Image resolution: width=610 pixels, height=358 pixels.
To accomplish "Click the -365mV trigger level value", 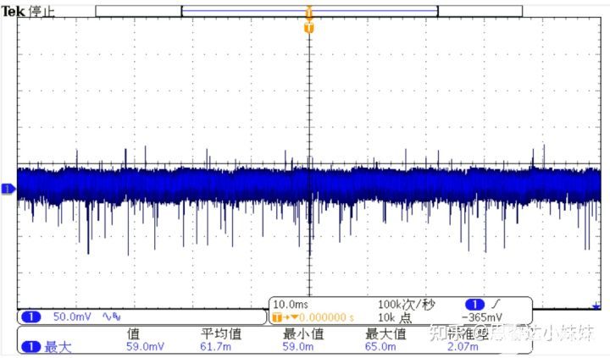I will (481, 317).
